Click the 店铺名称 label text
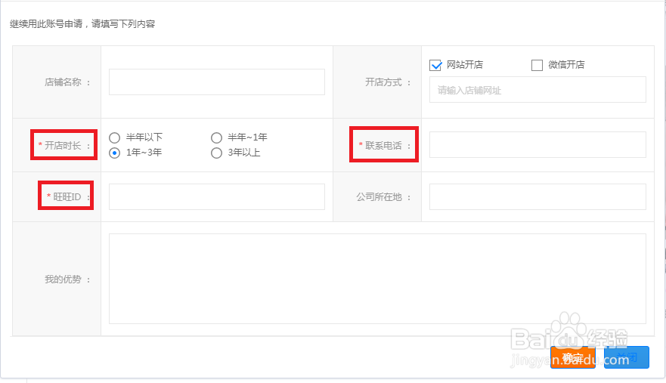 point(63,82)
